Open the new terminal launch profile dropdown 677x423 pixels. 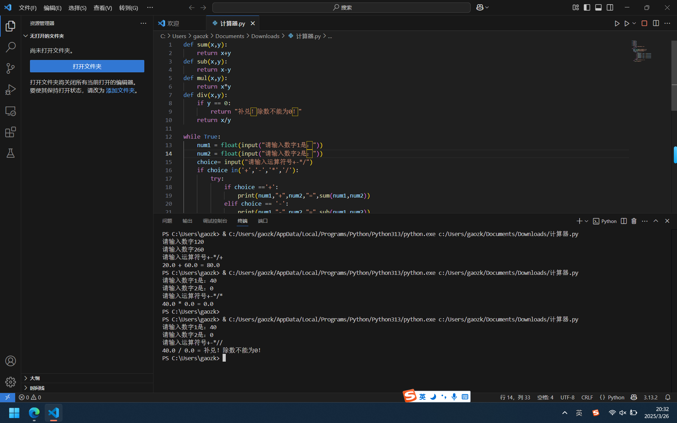(586, 221)
